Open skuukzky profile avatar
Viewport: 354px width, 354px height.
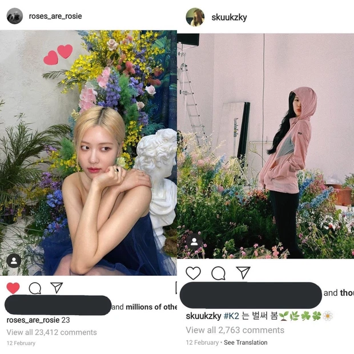[195, 17]
